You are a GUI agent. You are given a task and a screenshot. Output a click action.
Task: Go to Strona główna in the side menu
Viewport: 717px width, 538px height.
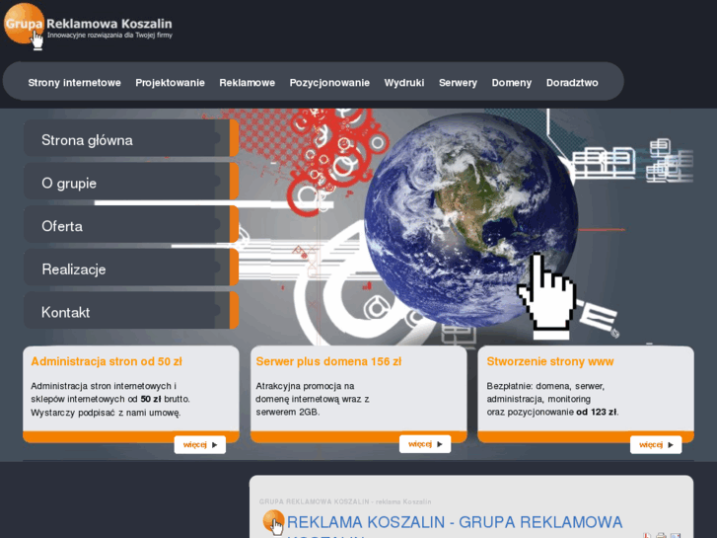point(131,138)
